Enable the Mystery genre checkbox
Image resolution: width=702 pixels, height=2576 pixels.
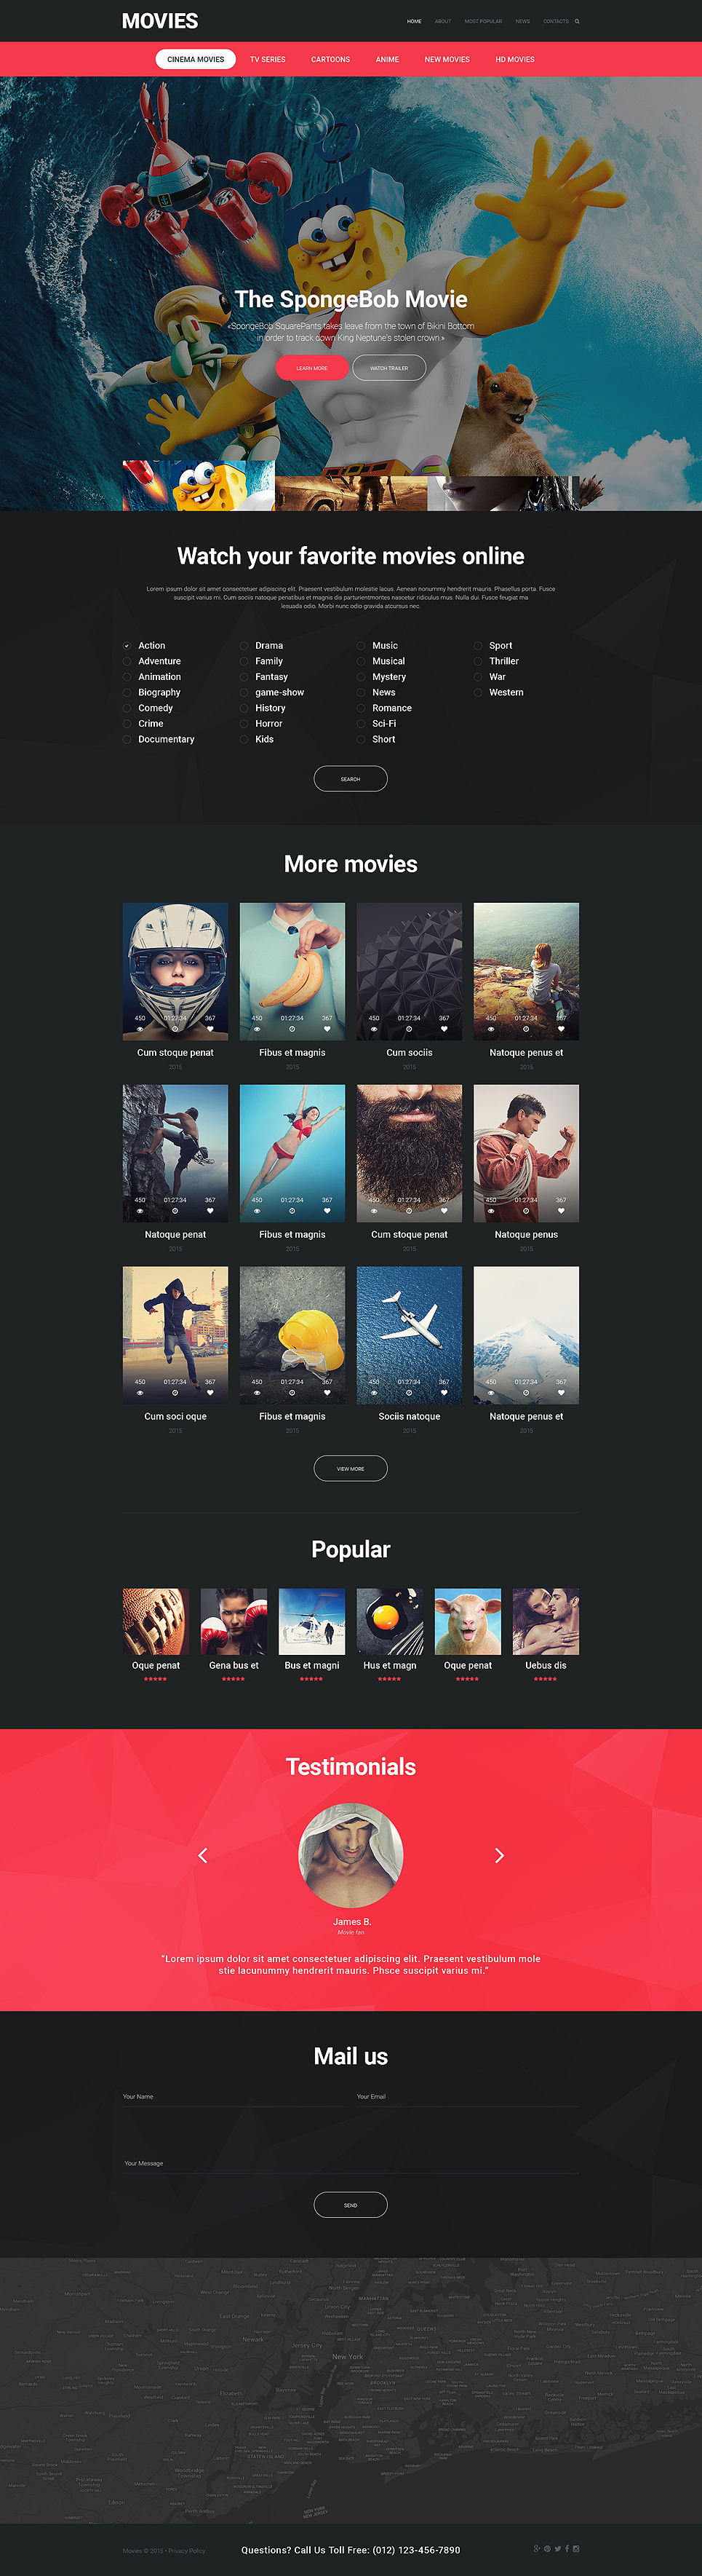[361, 677]
